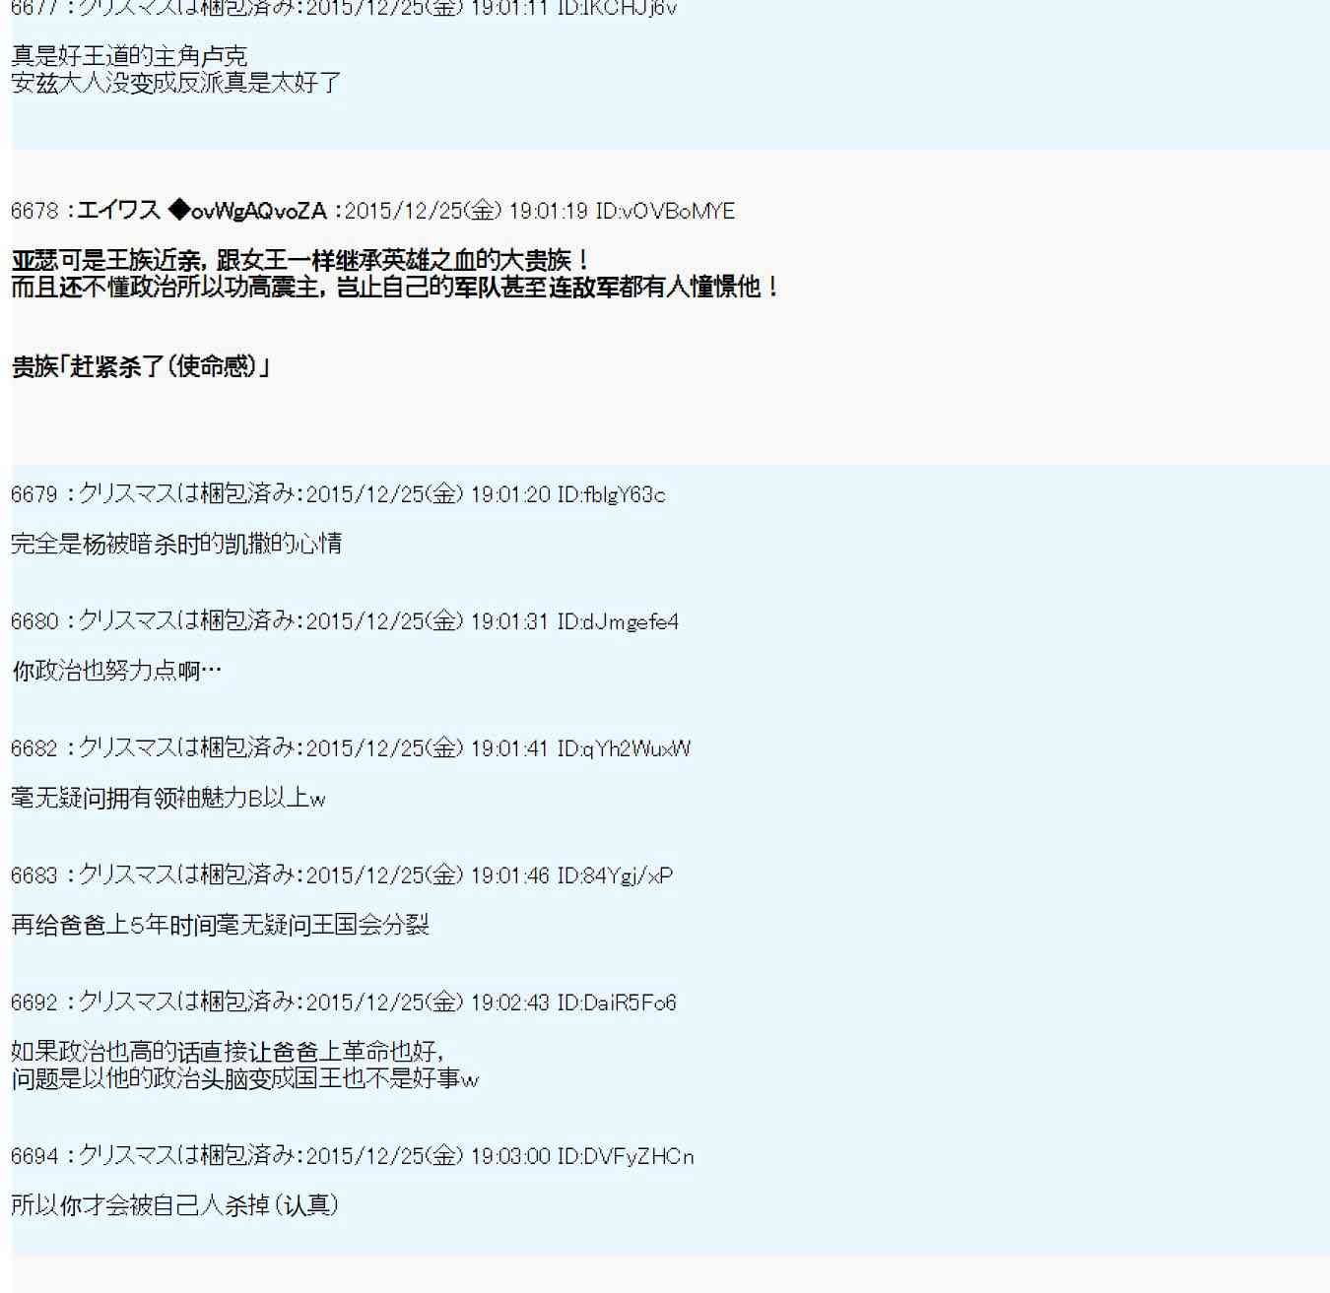Click post number 6694
This screenshot has height=1293, width=1330.
(34, 1156)
